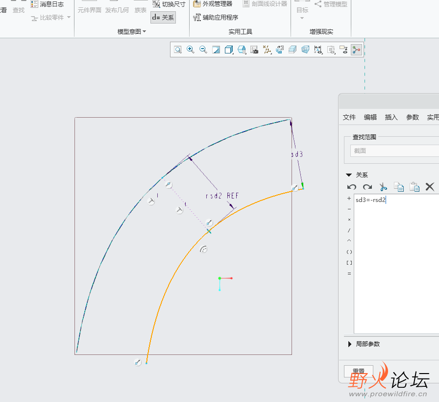The width and height of the screenshot is (439, 402).
Task: Click the 重置 button
Action: 358,371
